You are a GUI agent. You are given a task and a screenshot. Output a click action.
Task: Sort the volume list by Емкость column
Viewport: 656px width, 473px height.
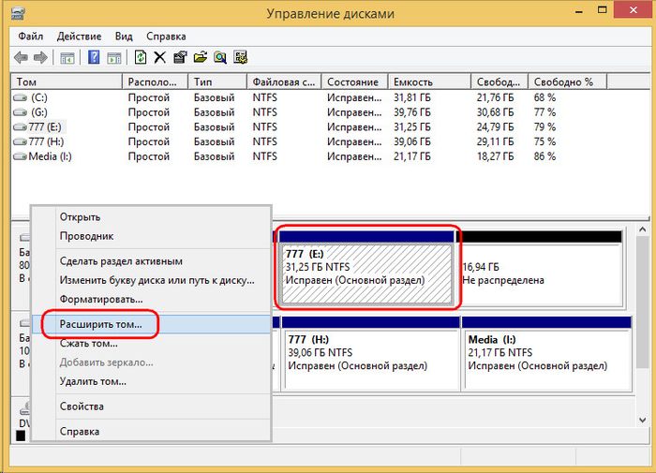coord(412,82)
